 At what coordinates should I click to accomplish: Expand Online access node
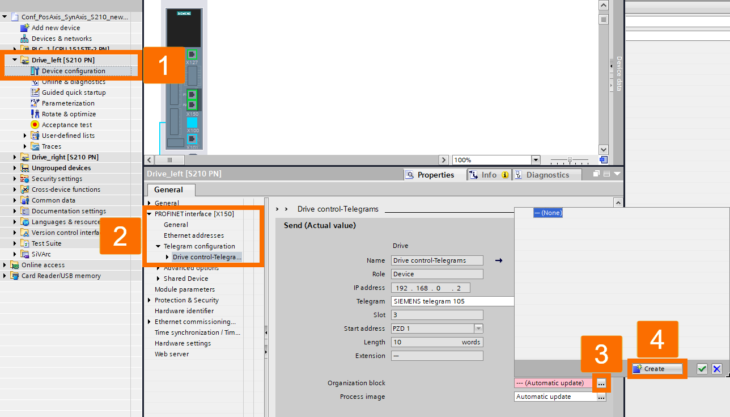5,265
